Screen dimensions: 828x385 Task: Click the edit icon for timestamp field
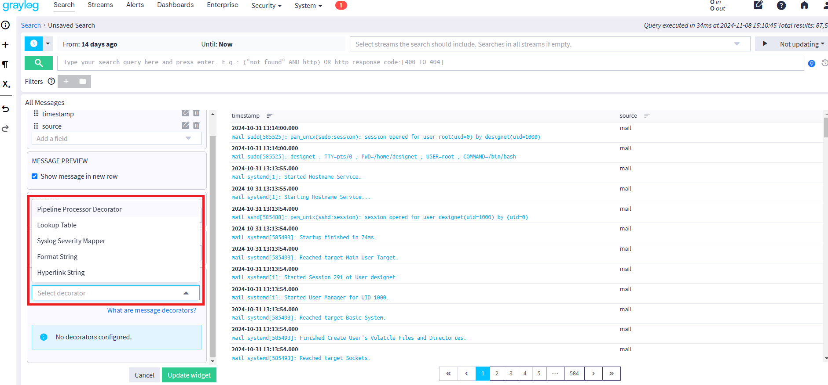[x=186, y=113]
